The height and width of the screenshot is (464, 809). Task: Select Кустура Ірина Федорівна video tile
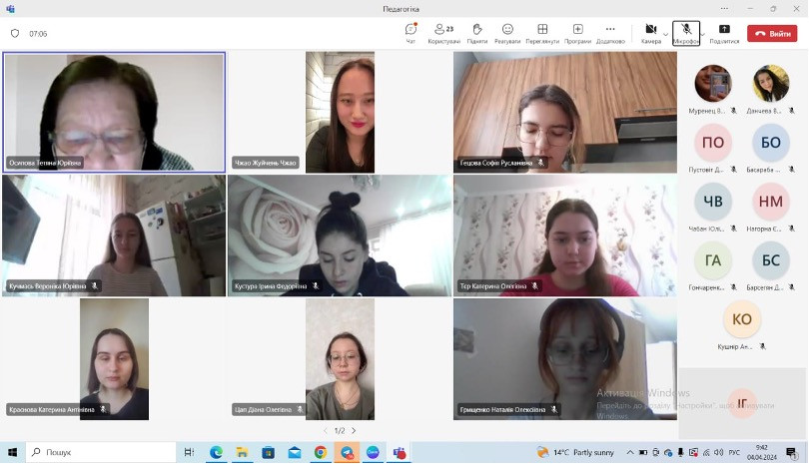coord(340,235)
